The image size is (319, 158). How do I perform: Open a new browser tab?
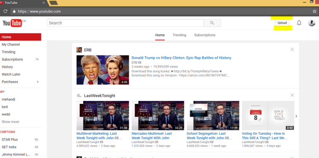(53, 2)
